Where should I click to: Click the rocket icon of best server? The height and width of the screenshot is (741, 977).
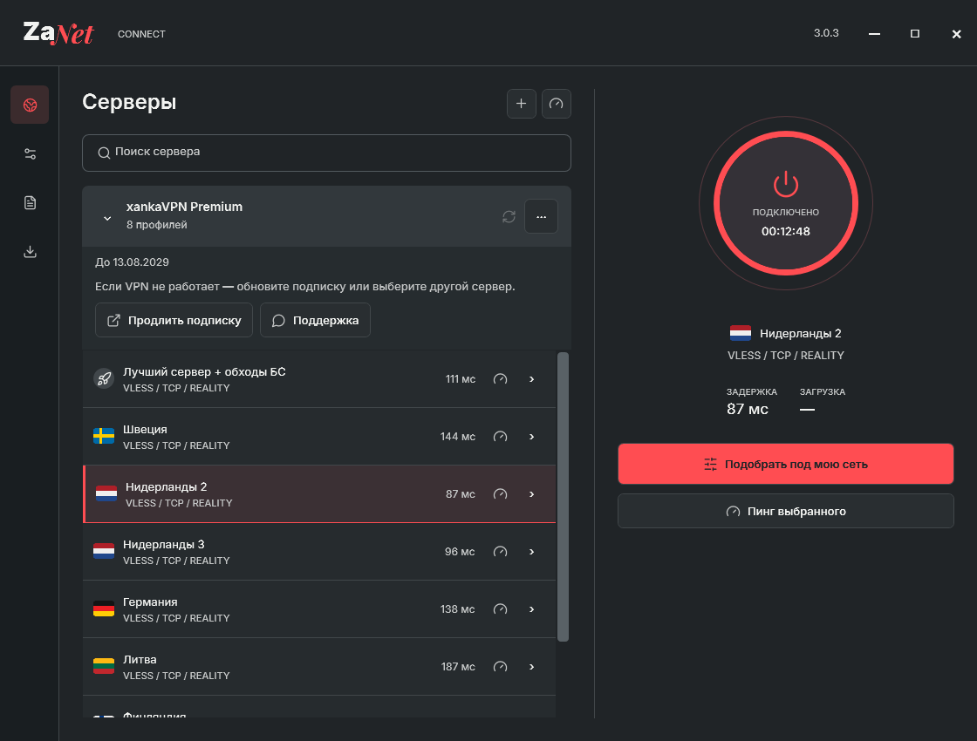coord(104,378)
